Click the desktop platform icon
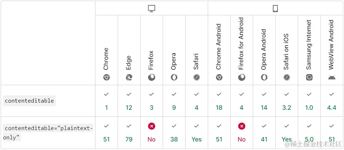Screen dimensions: 344x150 click(151, 9)
